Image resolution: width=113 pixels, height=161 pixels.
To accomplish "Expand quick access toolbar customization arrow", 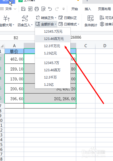I will [63, 9].
